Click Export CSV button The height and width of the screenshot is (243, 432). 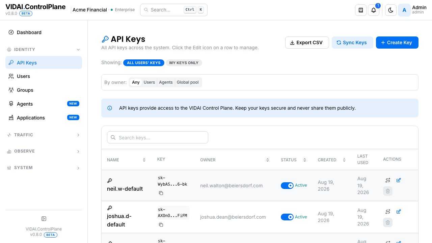(x=307, y=43)
